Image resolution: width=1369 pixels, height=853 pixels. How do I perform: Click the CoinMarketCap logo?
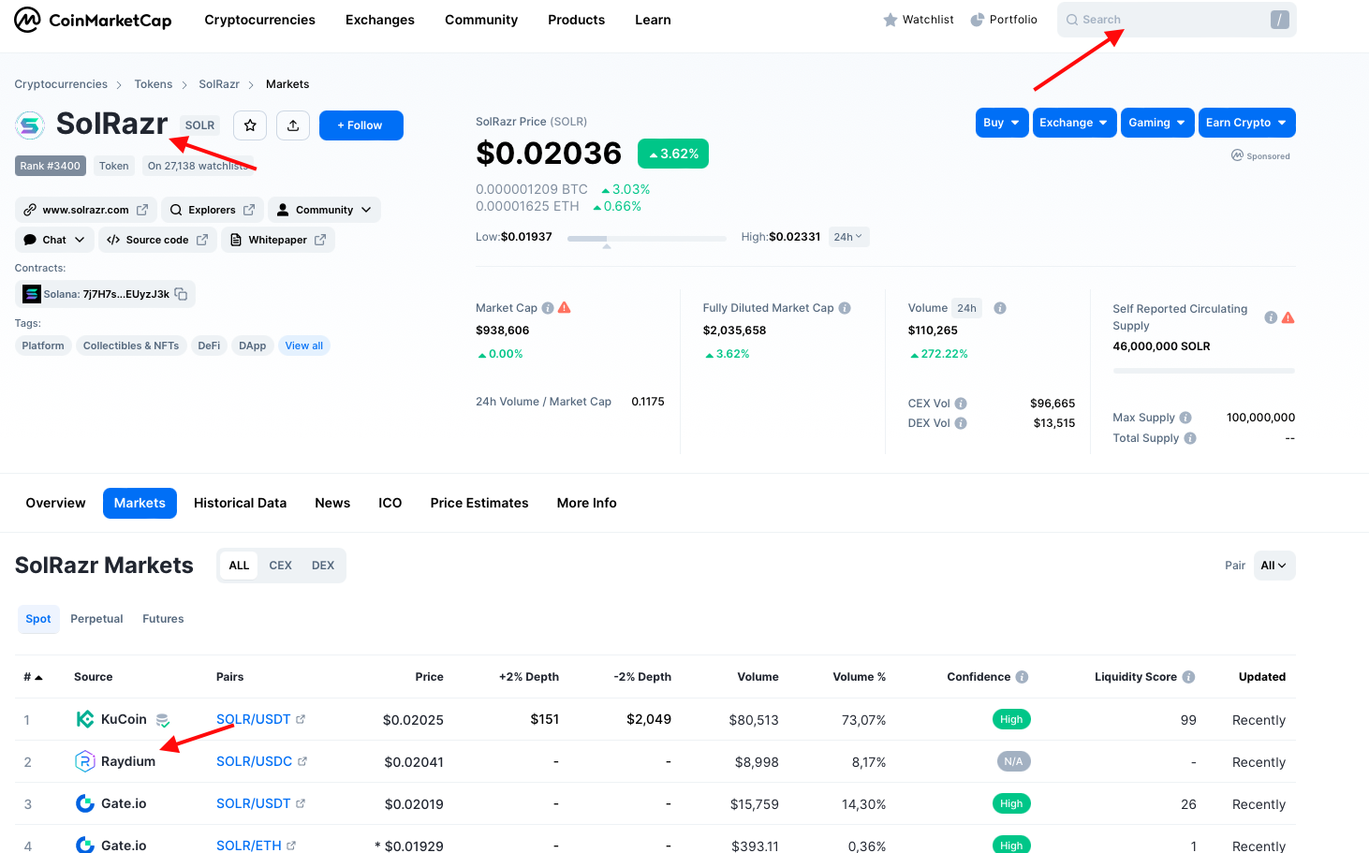[93, 20]
